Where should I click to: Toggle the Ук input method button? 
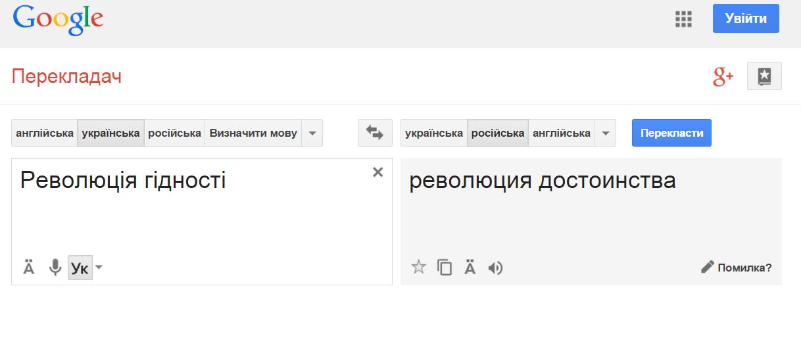pyautogui.click(x=80, y=268)
